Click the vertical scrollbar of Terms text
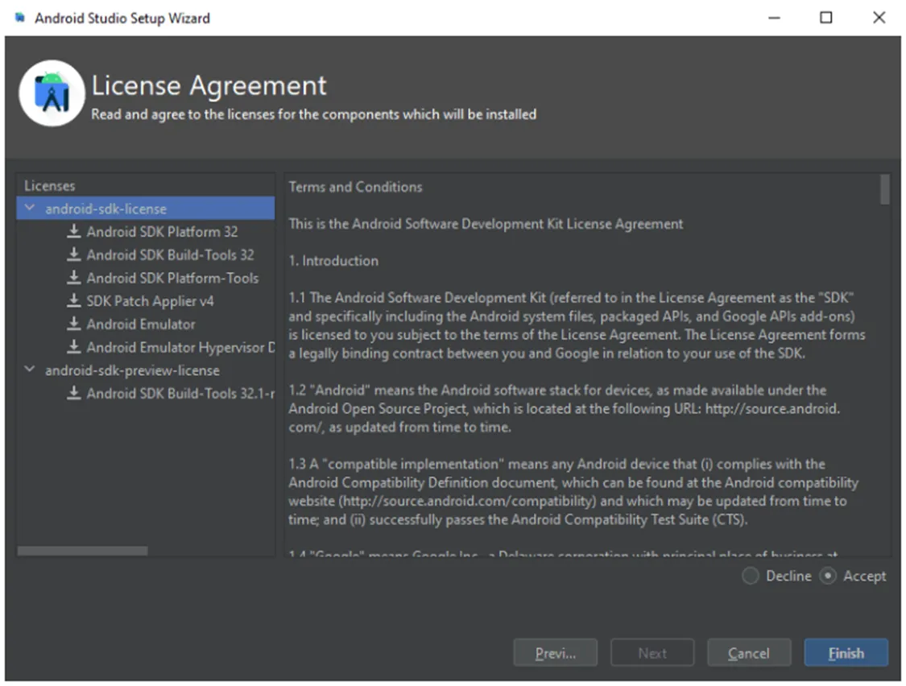 point(884,189)
